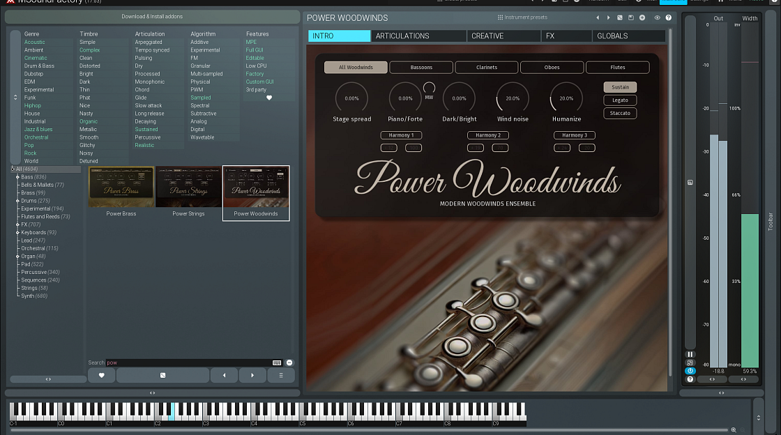Image resolution: width=781 pixels, height=435 pixels.
Task: Open help icon below meter power button
Action: 690,379
